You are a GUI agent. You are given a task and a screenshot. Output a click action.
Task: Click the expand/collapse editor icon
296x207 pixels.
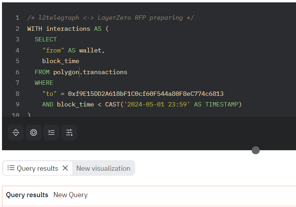pyautogui.click(x=16, y=132)
